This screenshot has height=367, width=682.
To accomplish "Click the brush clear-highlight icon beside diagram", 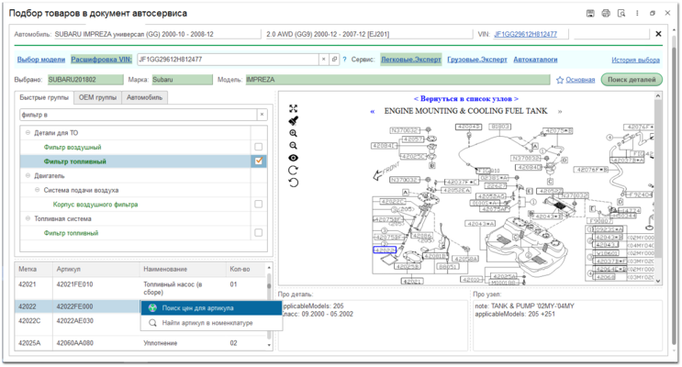I will pos(294,121).
